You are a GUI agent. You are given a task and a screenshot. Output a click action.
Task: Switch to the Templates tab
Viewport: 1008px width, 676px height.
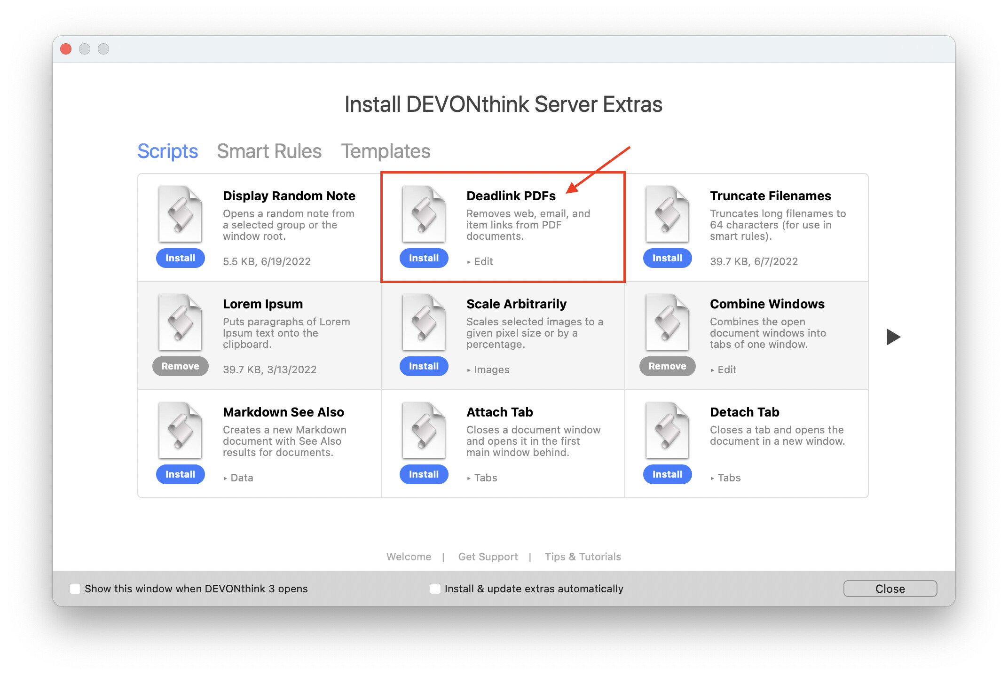[386, 151]
